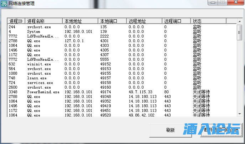Click the app icon in the title bar
The height and width of the screenshot is (144, 245).
(x=4, y=3)
